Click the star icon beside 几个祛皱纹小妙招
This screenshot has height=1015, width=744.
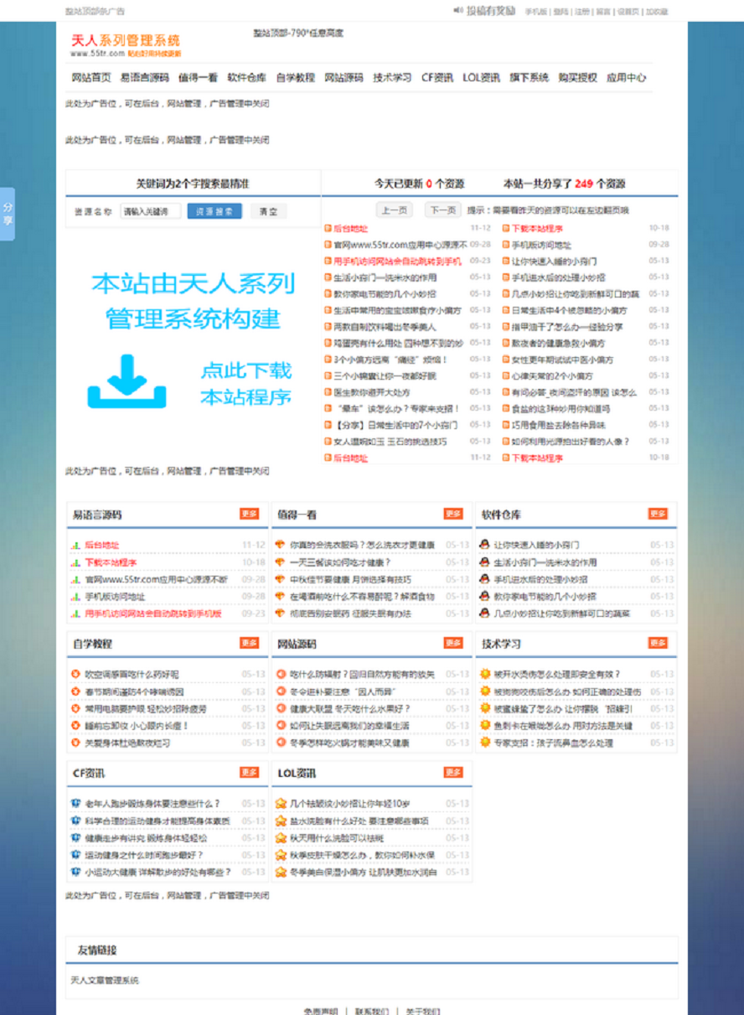pos(280,803)
